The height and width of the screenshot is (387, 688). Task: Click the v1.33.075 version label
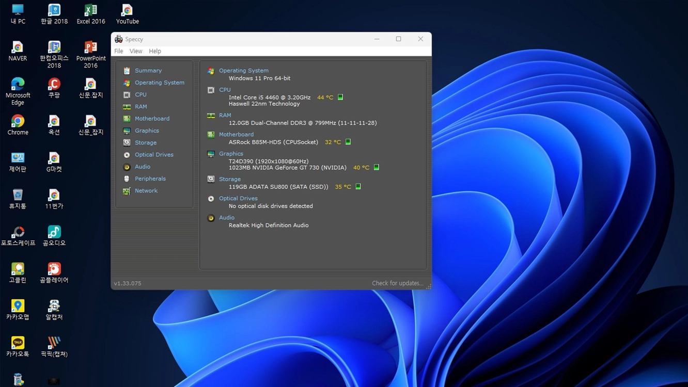pyautogui.click(x=128, y=283)
